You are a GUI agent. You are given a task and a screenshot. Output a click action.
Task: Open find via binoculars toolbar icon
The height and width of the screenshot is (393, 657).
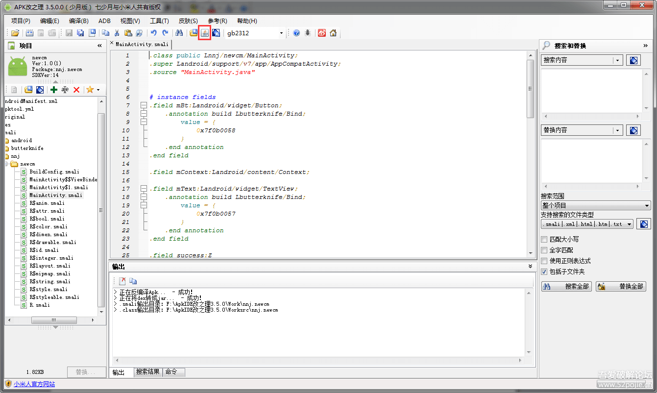(x=179, y=33)
